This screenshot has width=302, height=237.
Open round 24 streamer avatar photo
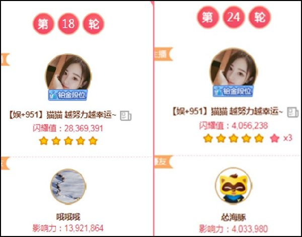234,68
